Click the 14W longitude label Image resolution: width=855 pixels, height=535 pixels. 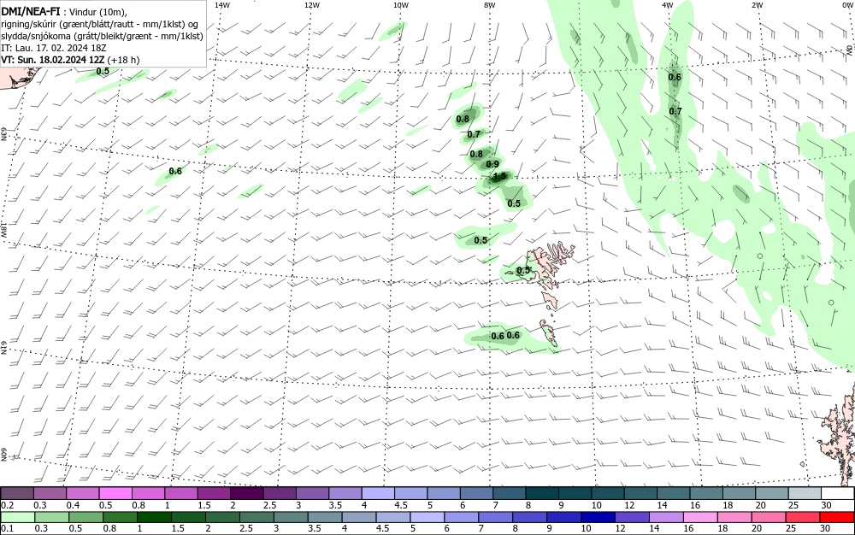222,5
